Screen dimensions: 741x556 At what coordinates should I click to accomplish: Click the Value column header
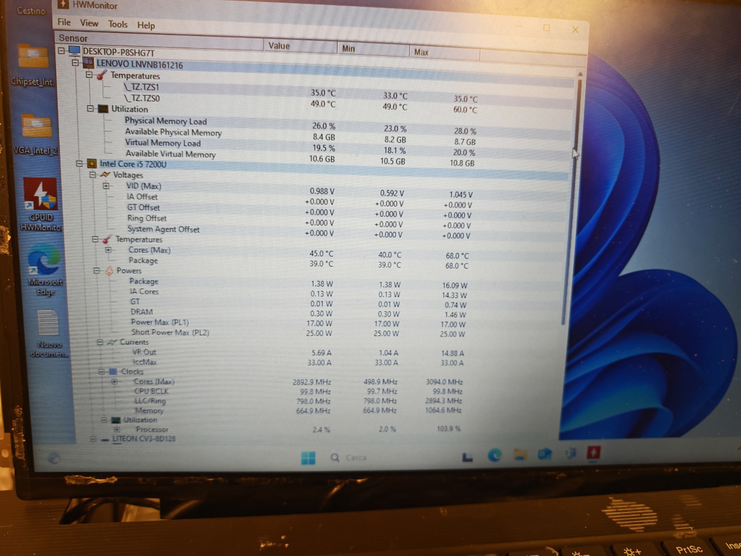(x=301, y=47)
